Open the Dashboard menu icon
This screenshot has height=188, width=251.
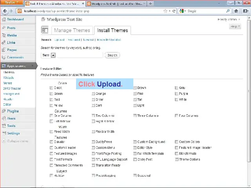tap(4, 19)
